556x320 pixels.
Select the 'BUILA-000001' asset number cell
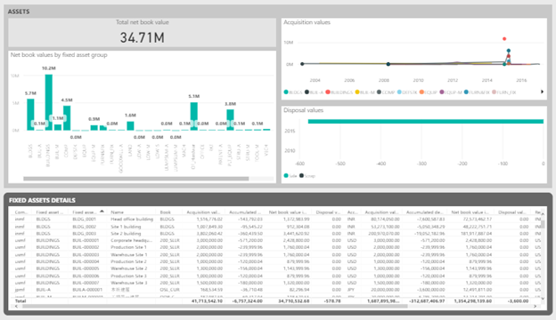coord(87,290)
